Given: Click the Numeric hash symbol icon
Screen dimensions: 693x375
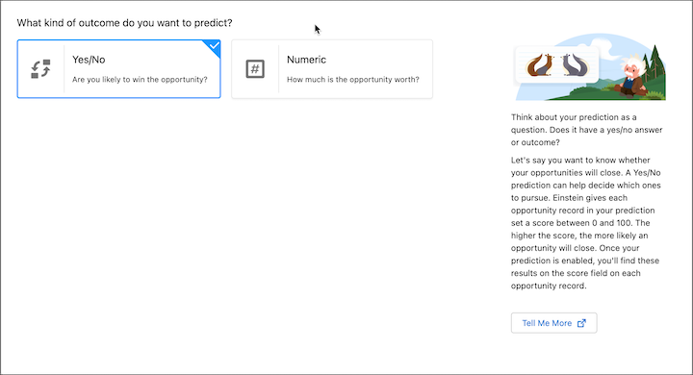Looking at the screenshot, I should (255, 69).
